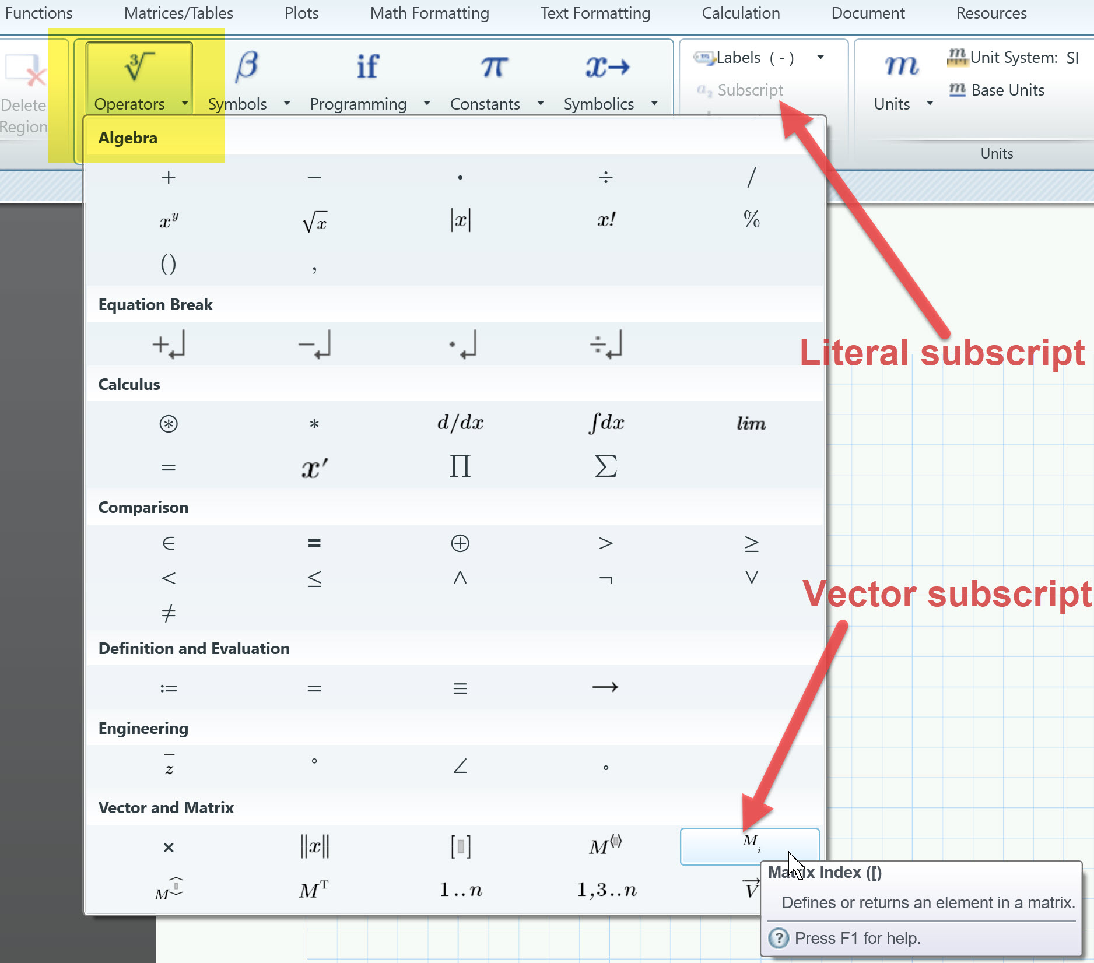Insert the addition operator
Screen dimensions: 1094x963
(169, 177)
